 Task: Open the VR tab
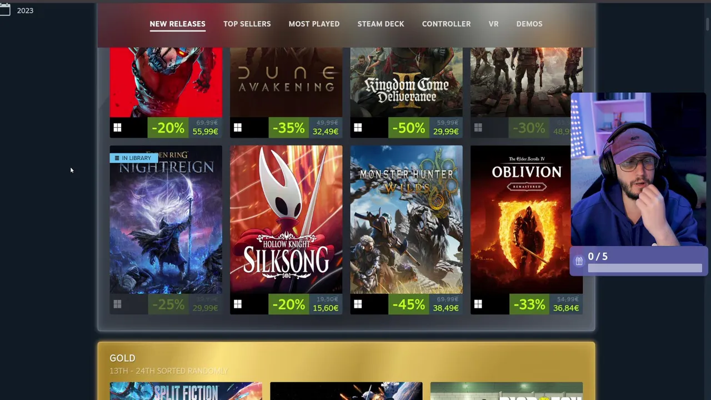point(493,24)
